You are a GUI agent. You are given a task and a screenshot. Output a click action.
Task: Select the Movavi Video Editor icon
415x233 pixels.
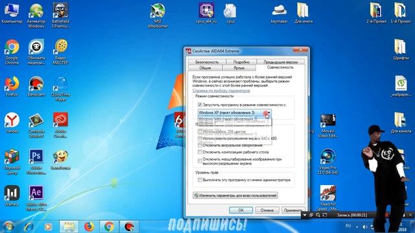click(x=327, y=126)
